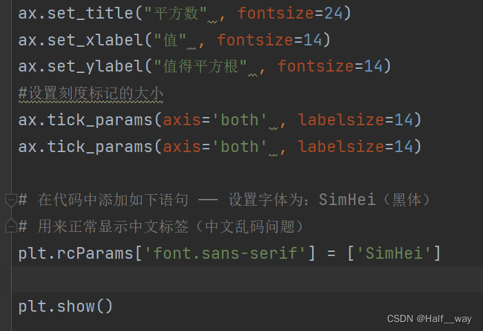Click the set_ylabel method call
483x331 pixels.
tap(95, 67)
